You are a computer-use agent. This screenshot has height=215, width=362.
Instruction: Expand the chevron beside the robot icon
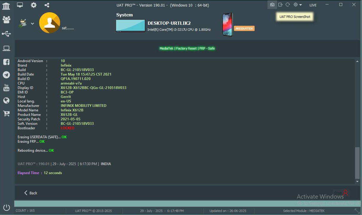coord(32,24)
